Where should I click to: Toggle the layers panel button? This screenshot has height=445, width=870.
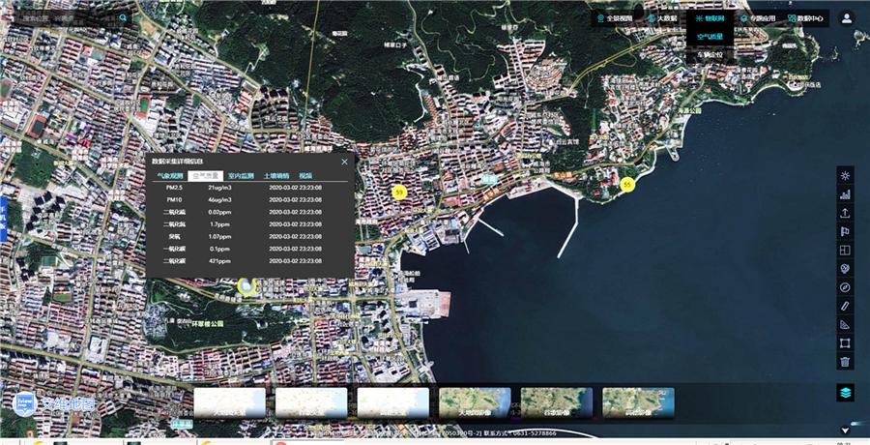tap(845, 393)
